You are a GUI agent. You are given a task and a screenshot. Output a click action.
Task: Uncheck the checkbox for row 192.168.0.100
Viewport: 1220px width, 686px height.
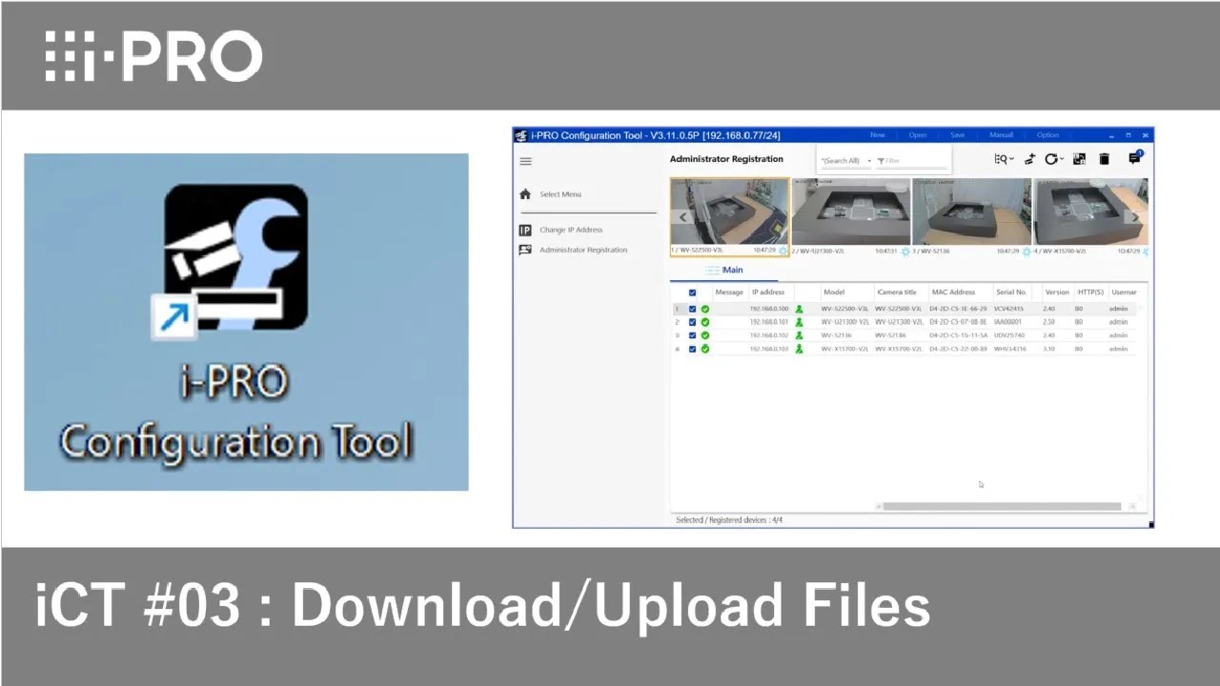point(692,309)
